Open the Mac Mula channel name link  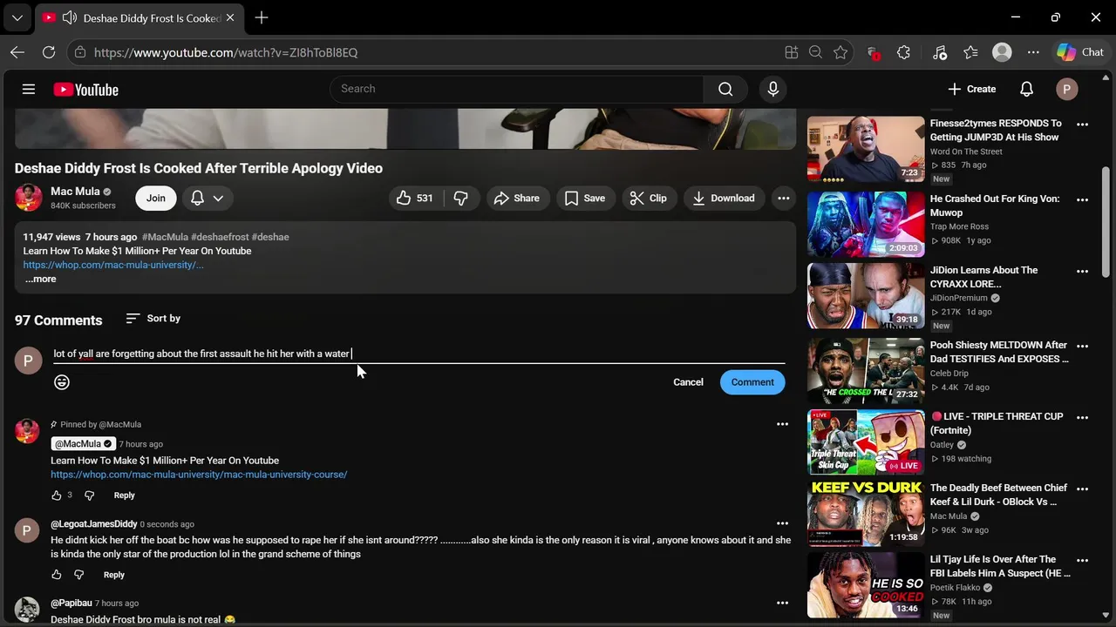(x=75, y=192)
